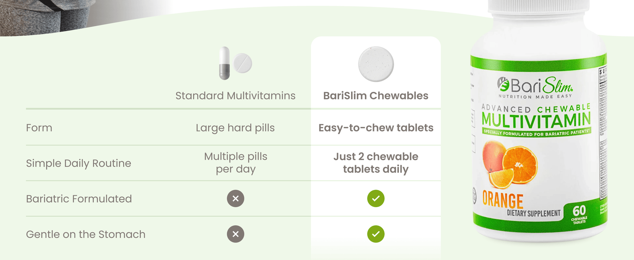Click the green check for Gentle on Stomach
Image resolution: width=634 pixels, height=260 pixels.
[x=376, y=234]
